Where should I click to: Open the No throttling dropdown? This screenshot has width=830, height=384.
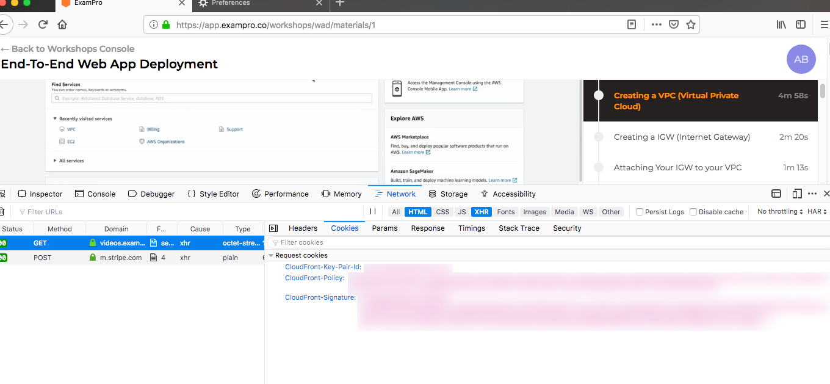click(781, 212)
